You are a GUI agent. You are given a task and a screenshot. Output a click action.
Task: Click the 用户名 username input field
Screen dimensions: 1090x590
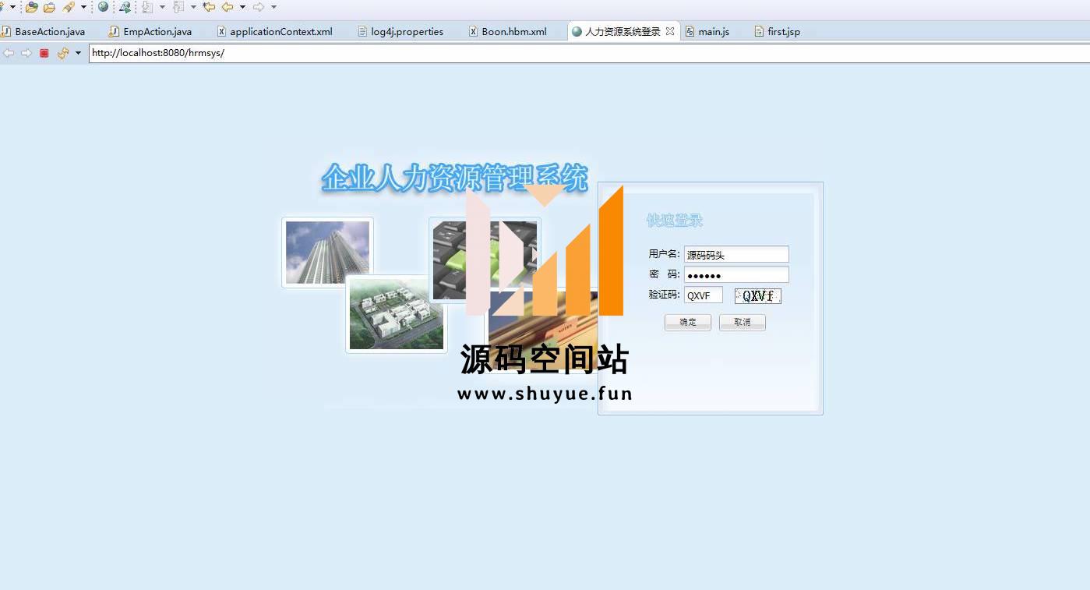click(735, 254)
